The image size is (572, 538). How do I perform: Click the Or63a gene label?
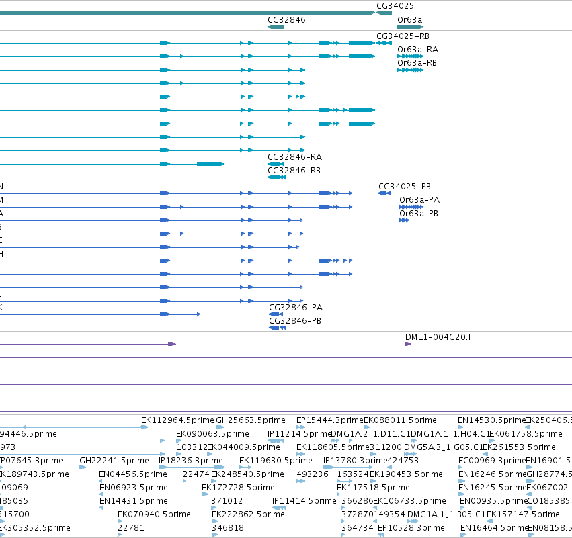409,20
